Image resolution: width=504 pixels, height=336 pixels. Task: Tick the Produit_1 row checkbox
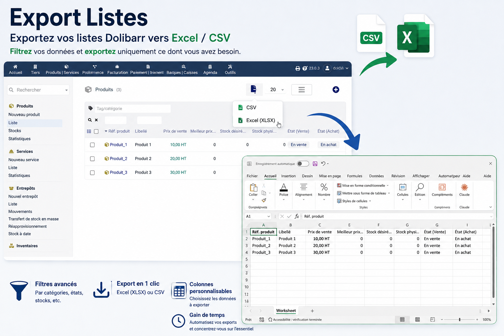(92, 145)
